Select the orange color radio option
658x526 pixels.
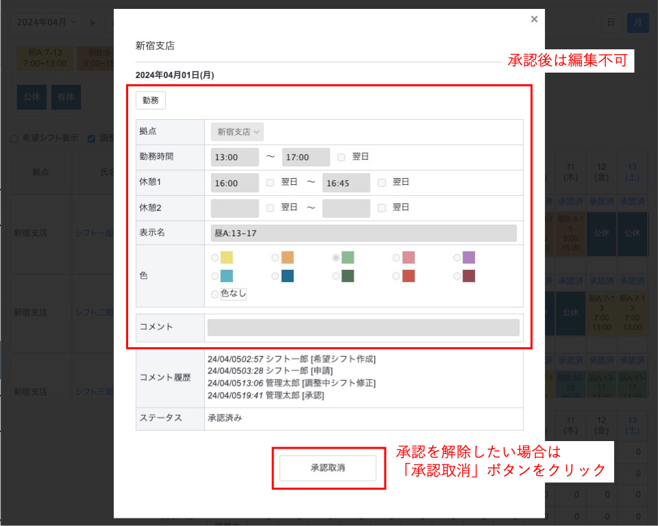pyautogui.click(x=276, y=258)
